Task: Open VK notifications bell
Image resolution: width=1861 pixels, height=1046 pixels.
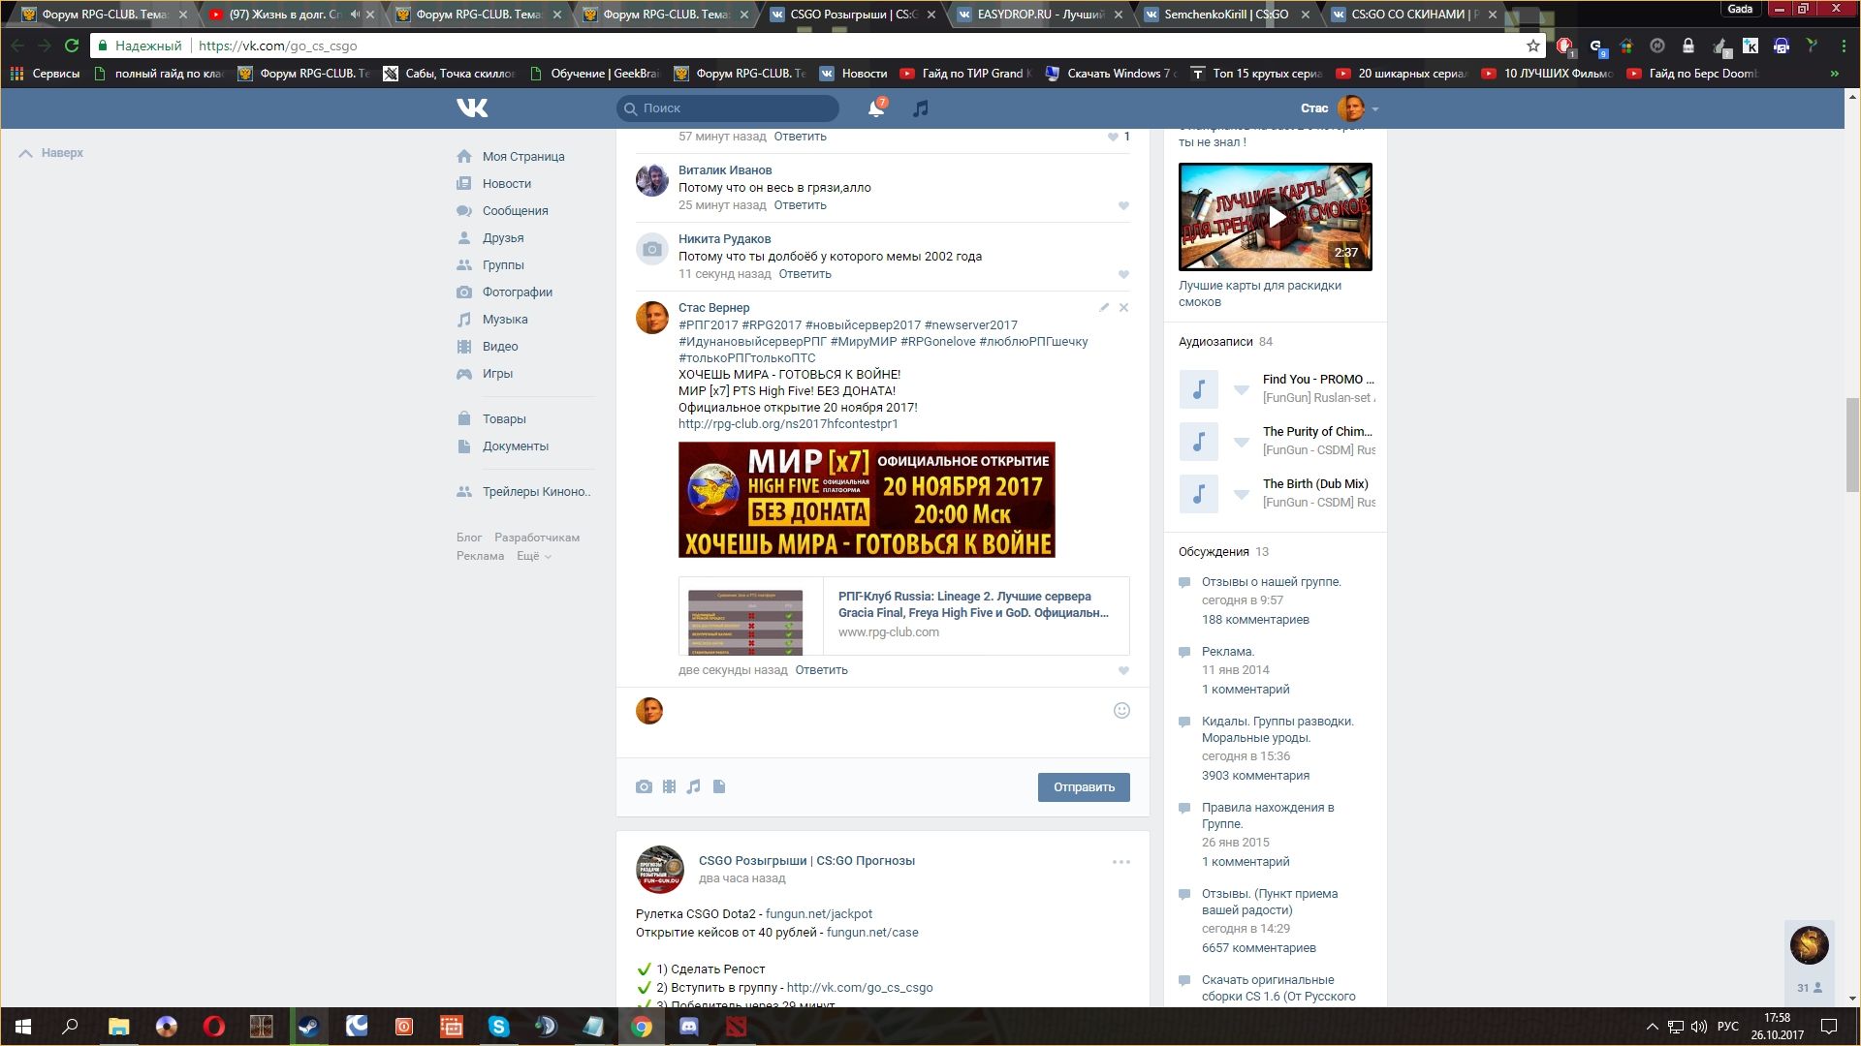Action: pos(876,108)
